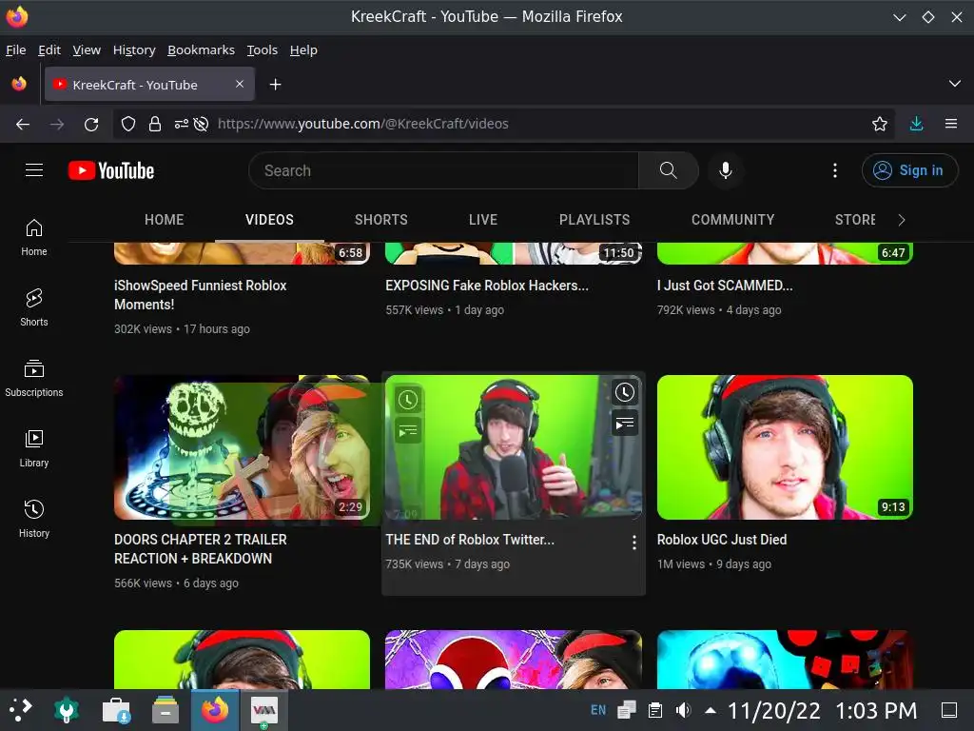Switch to LIVE tab
The image size is (974, 731).
(x=483, y=220)
